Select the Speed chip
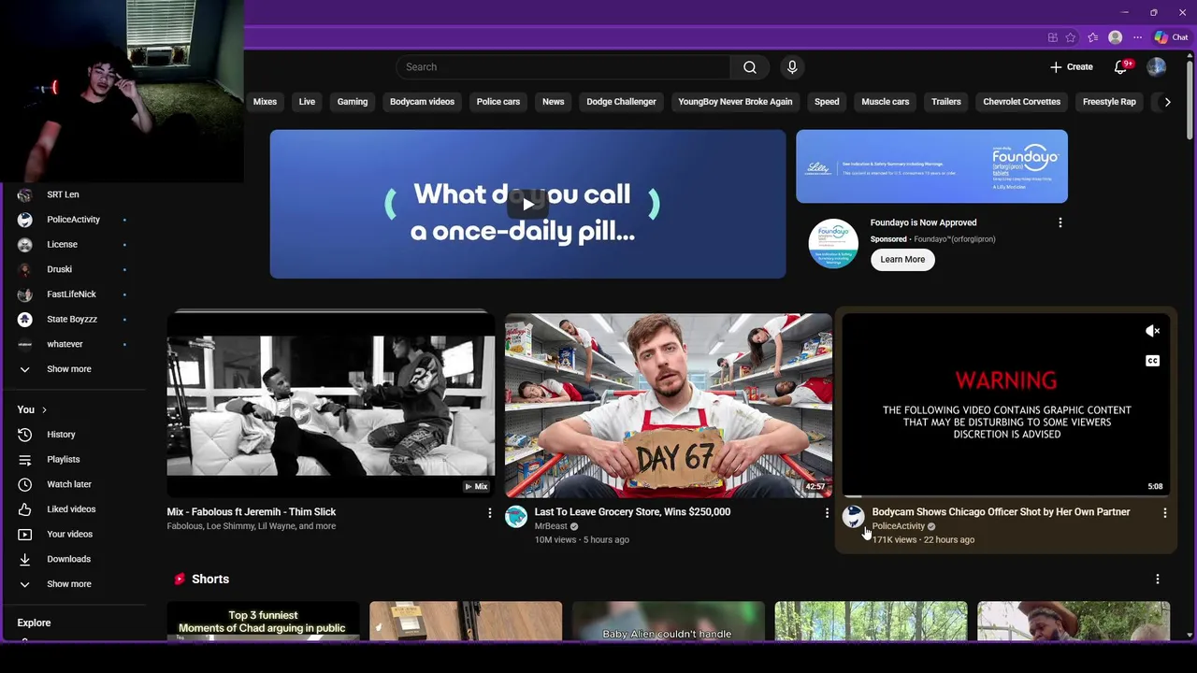The height and width of the screenshot is (673, 1197). pyautogui.click(x=827, y=102)
